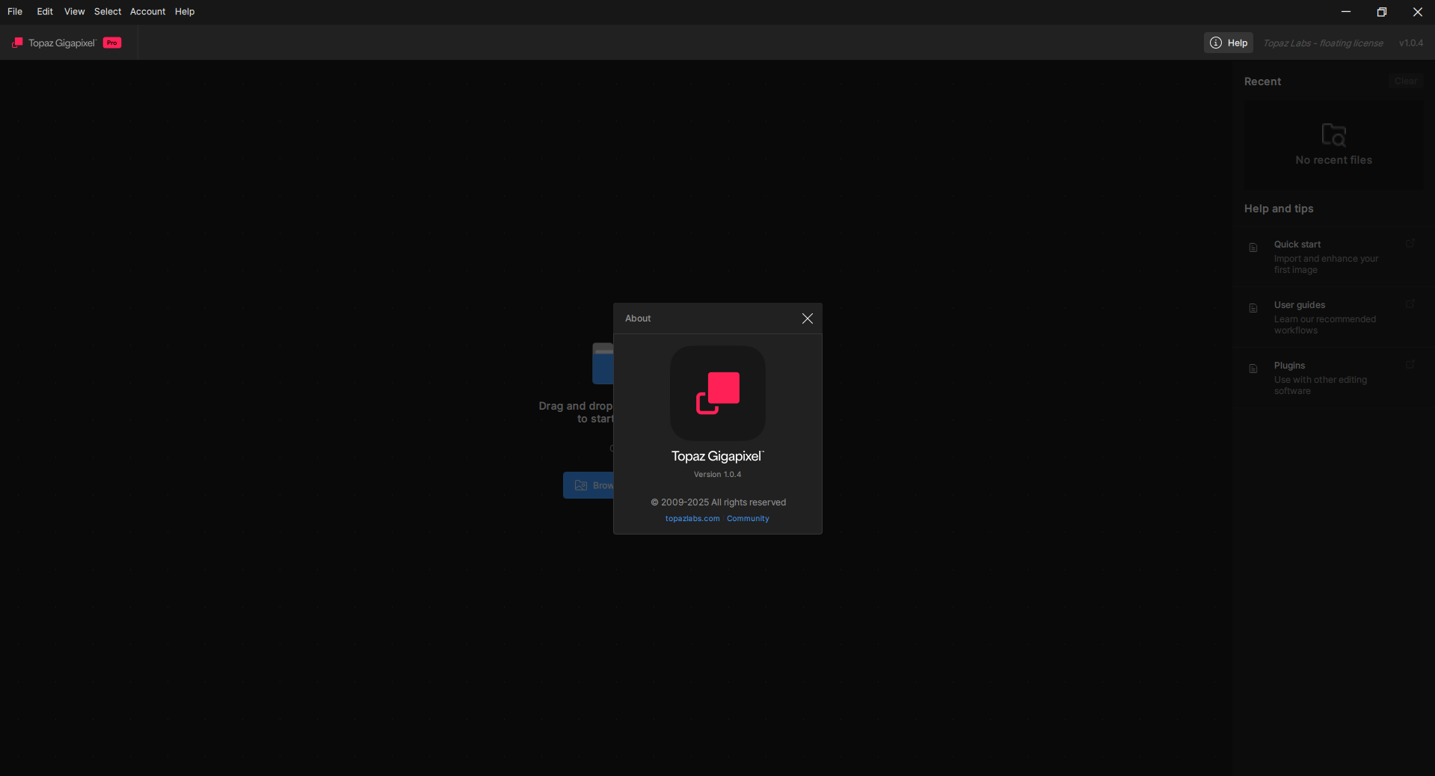The image size is (1435, 776).
Task: Open the View menu
Action: [74, 12]
